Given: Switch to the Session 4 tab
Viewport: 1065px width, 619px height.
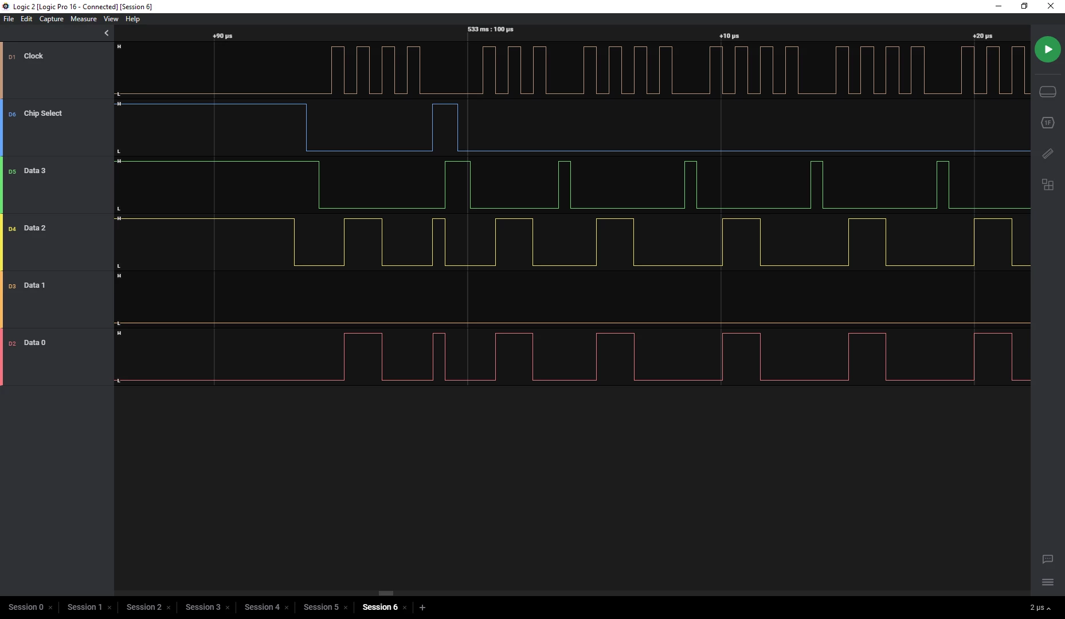Looking at the screenshot, I should pos(262,607).
